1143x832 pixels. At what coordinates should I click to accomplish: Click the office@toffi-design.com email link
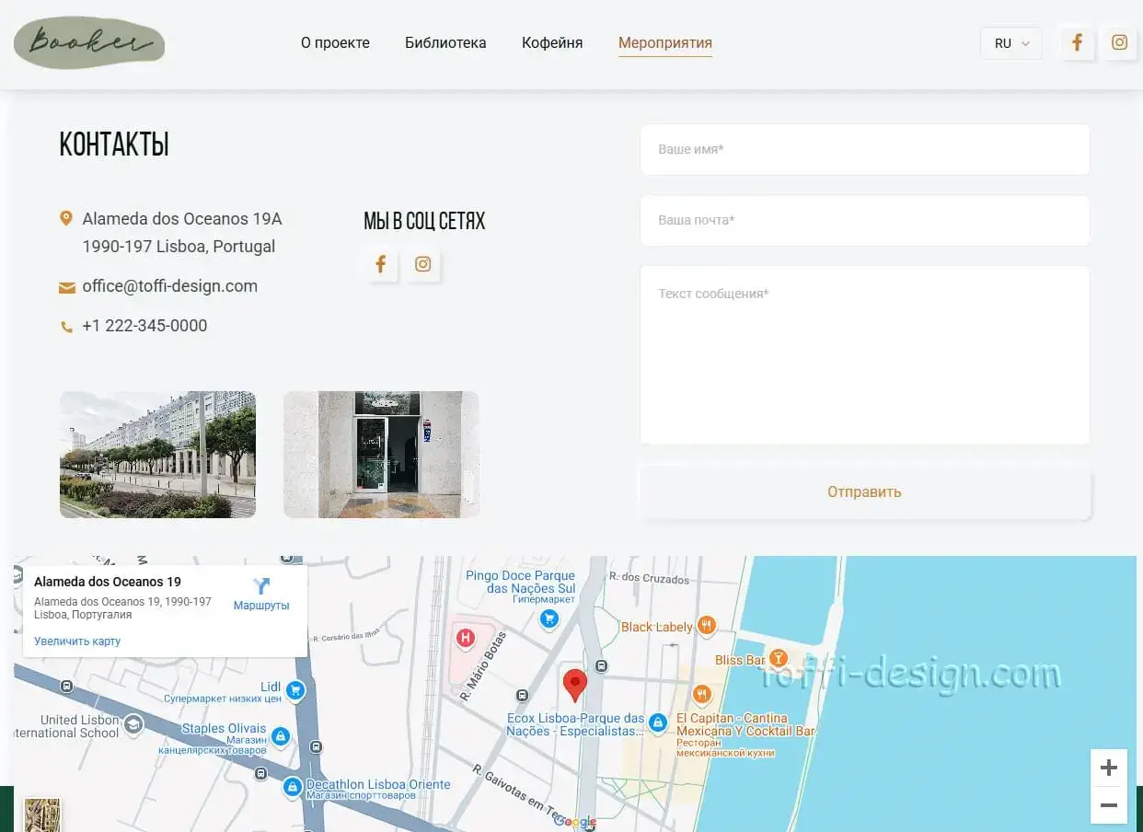coord(169,286)
